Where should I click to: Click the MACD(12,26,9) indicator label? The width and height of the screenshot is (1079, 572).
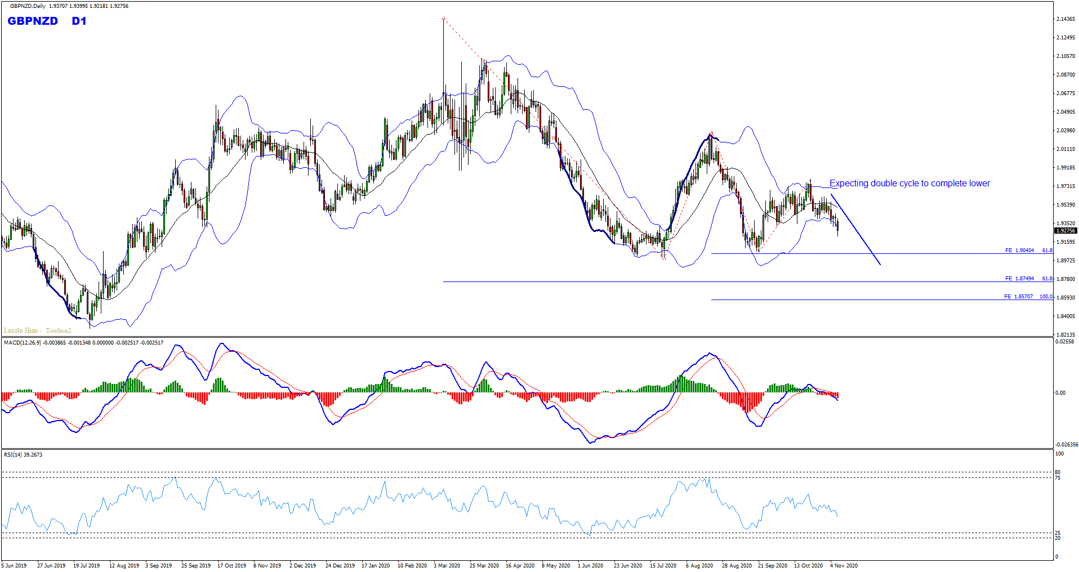(x=83, y=343)
